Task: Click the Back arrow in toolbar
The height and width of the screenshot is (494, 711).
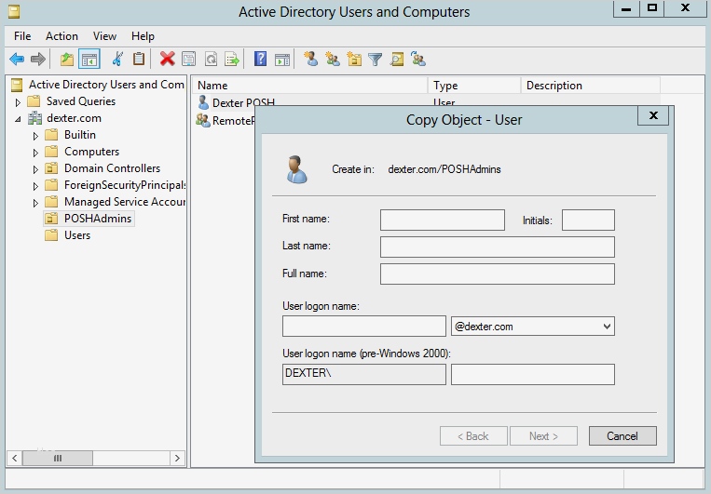Action: [x=17, y=60]
